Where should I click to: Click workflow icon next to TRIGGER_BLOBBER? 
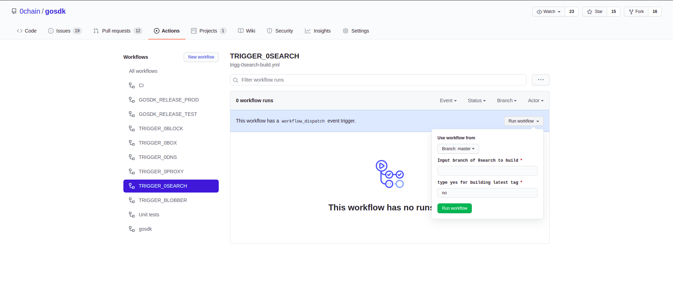pos(132,200)
